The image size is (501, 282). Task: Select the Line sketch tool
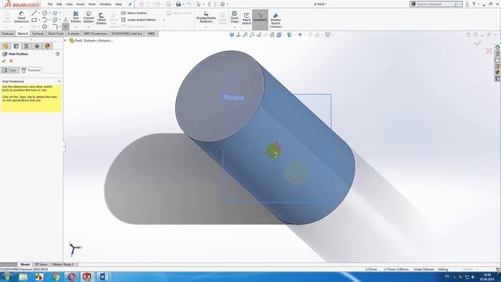click(x=34, y=13)
